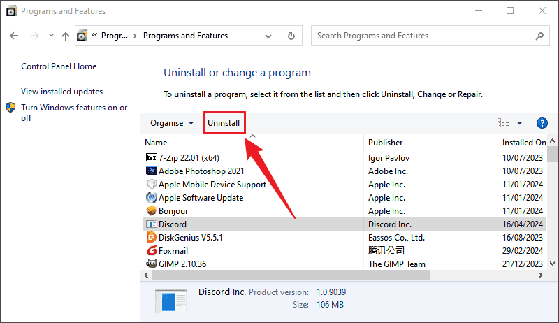This screenshot has width=559, height=323.
Task: Click the Uninstall toolbar button
Action: coord(224,123)
